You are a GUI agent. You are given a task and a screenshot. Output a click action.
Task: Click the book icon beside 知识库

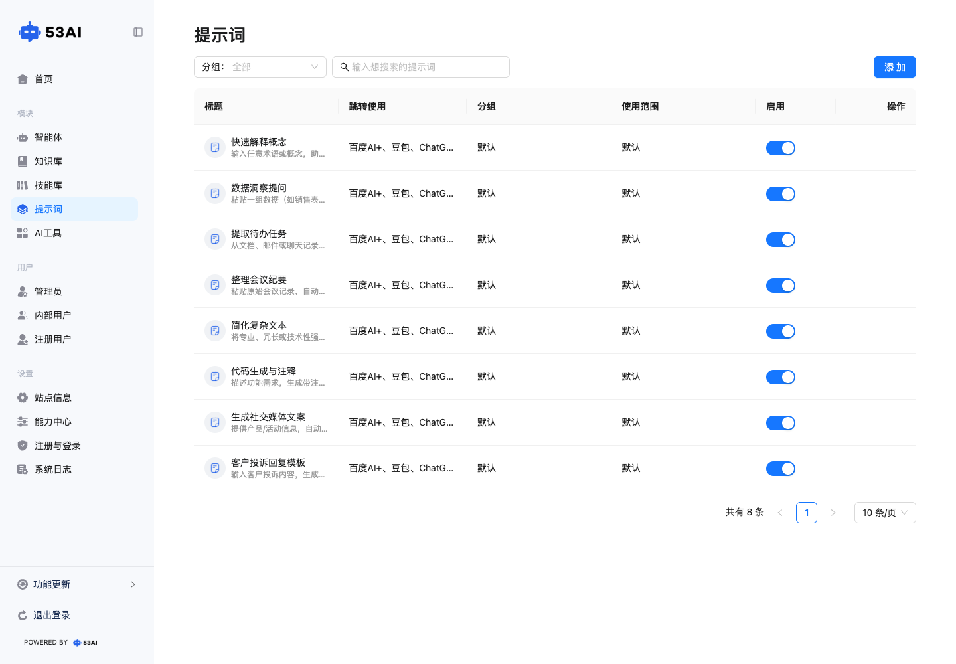[23, 161]
